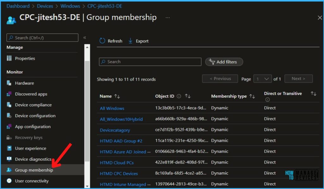Sort by Name column arrows

(x=117, y=96)
